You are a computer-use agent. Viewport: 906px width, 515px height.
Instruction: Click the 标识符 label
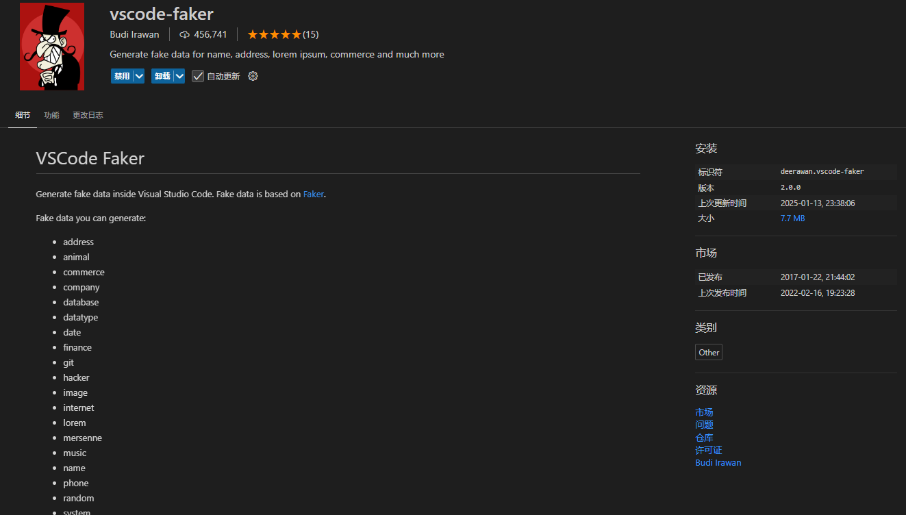click(710, 172)
